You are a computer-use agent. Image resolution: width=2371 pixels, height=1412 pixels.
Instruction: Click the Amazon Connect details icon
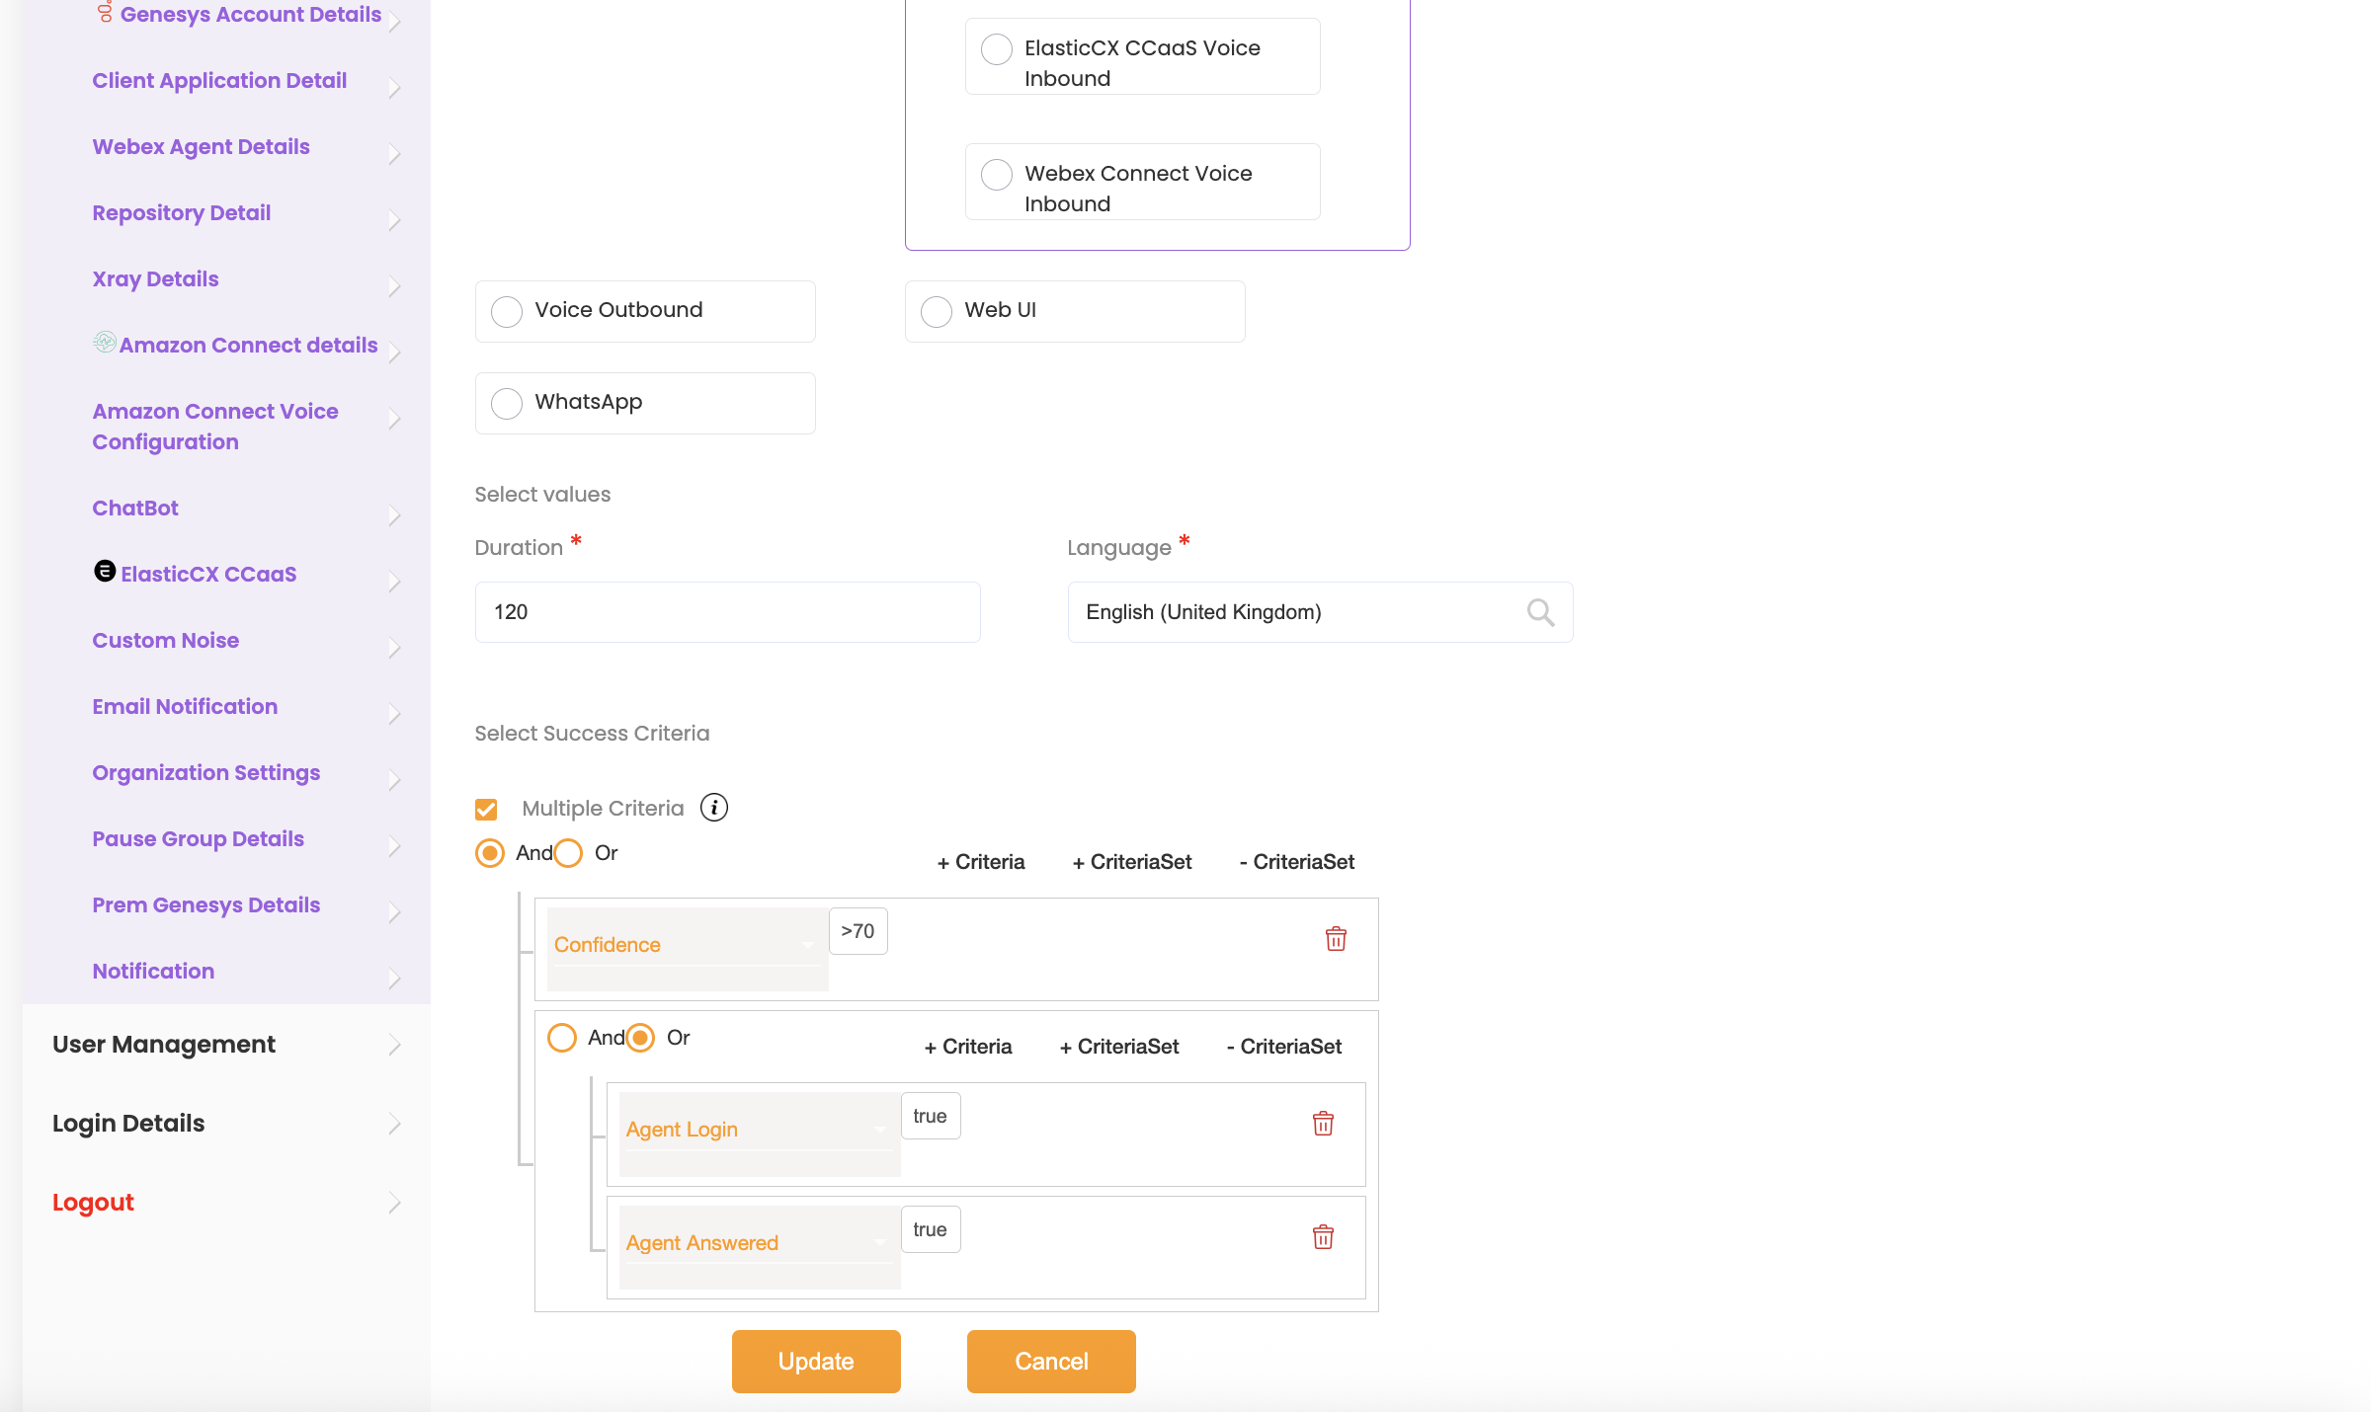[105, 343]
